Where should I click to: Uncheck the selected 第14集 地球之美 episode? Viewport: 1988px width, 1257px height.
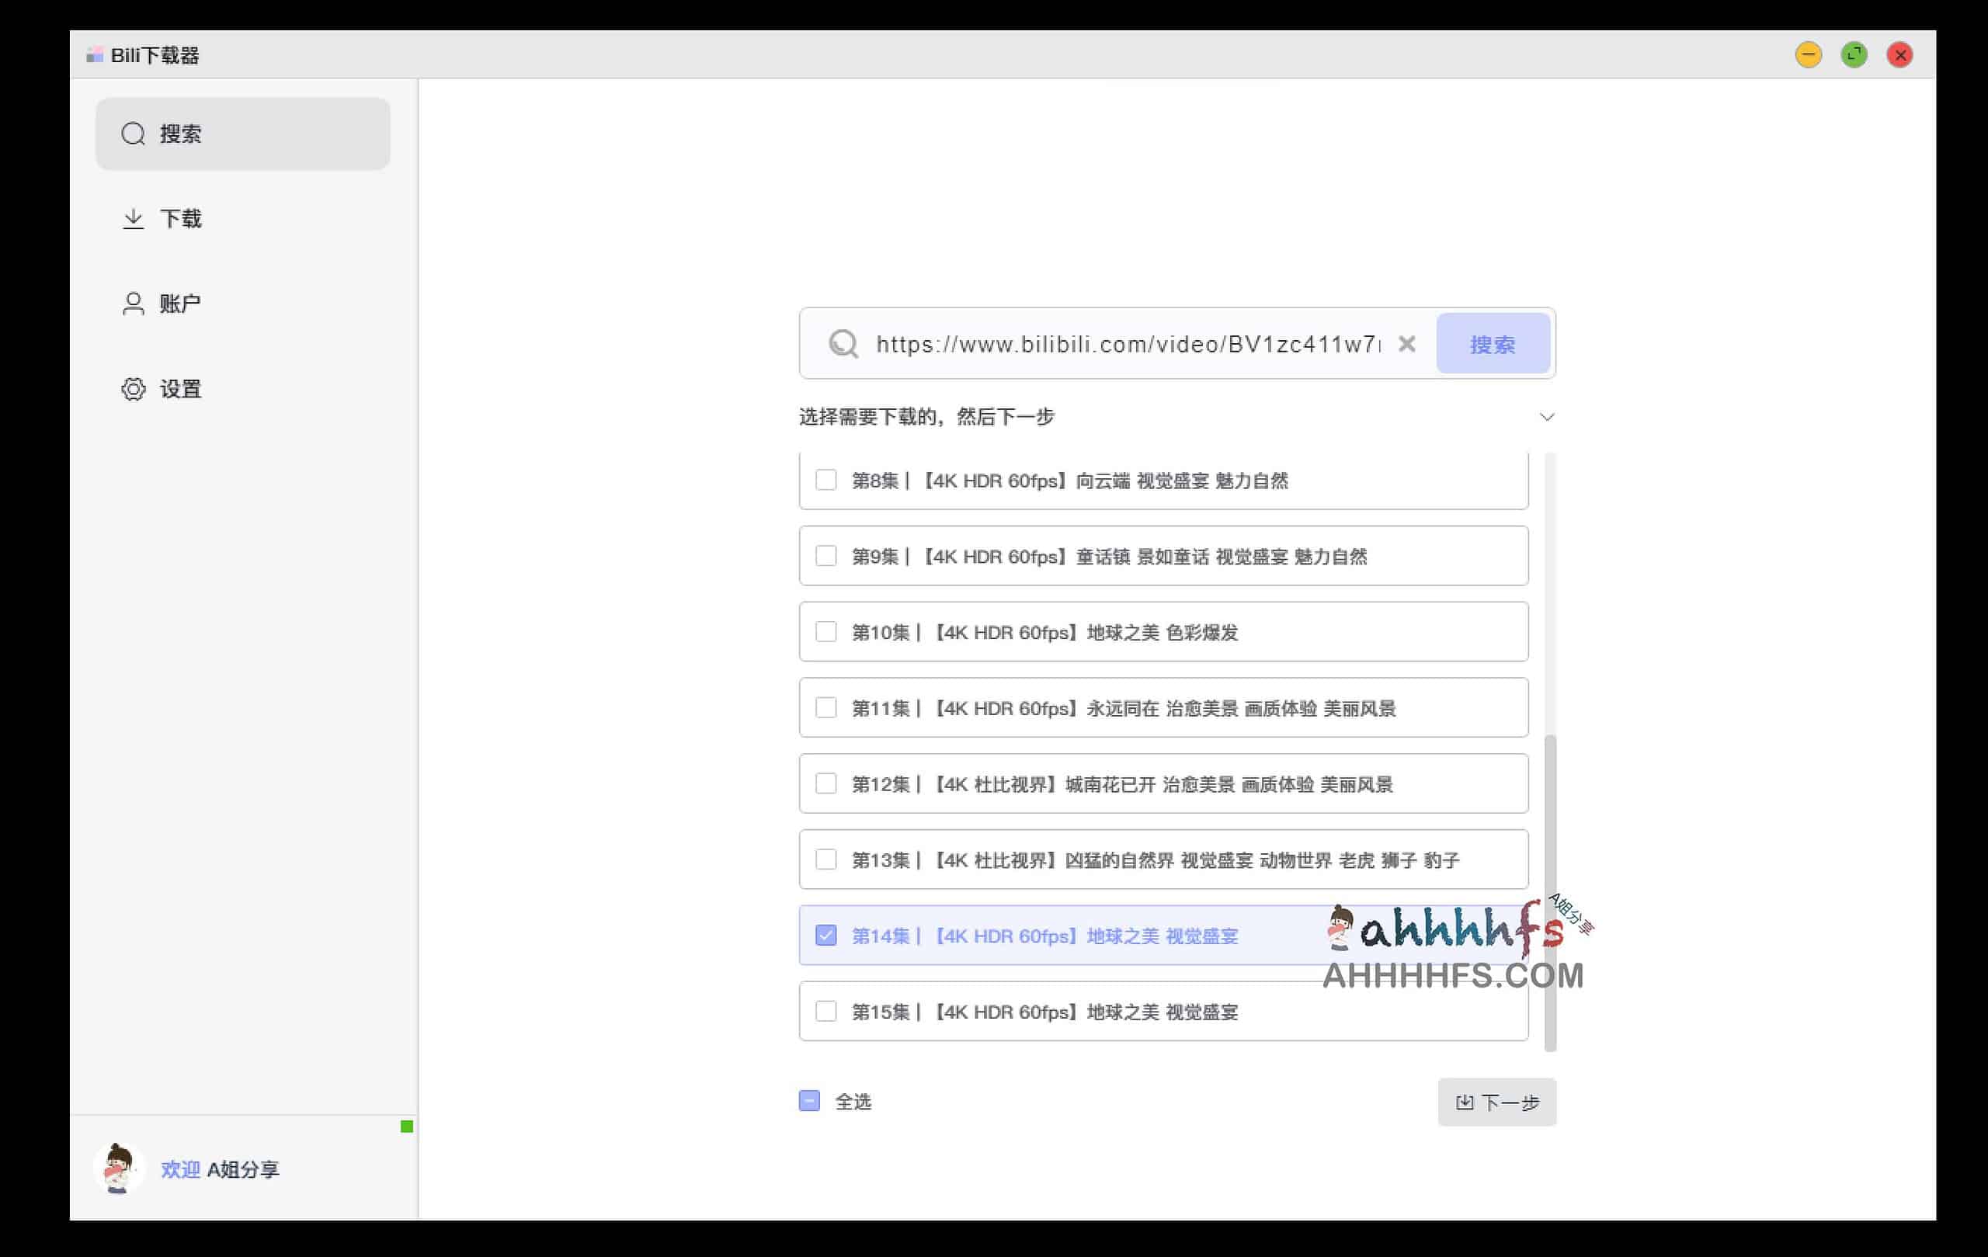(826, 935)
